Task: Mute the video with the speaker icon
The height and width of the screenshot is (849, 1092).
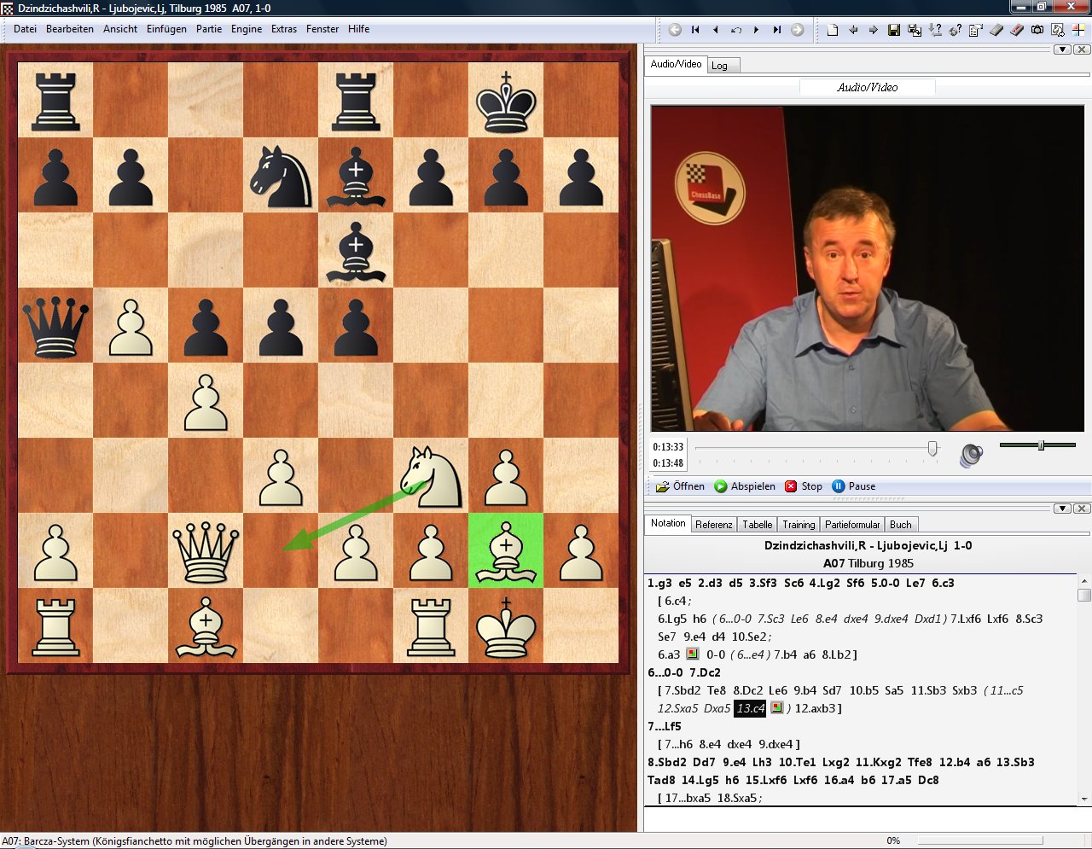Action: [970, 455]
